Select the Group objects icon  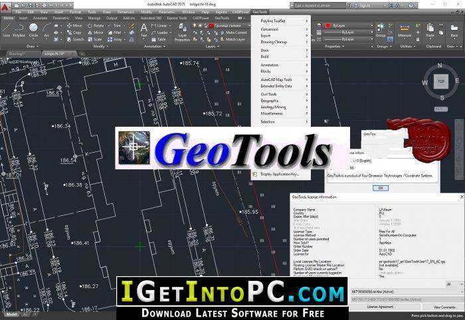point(380,31)
